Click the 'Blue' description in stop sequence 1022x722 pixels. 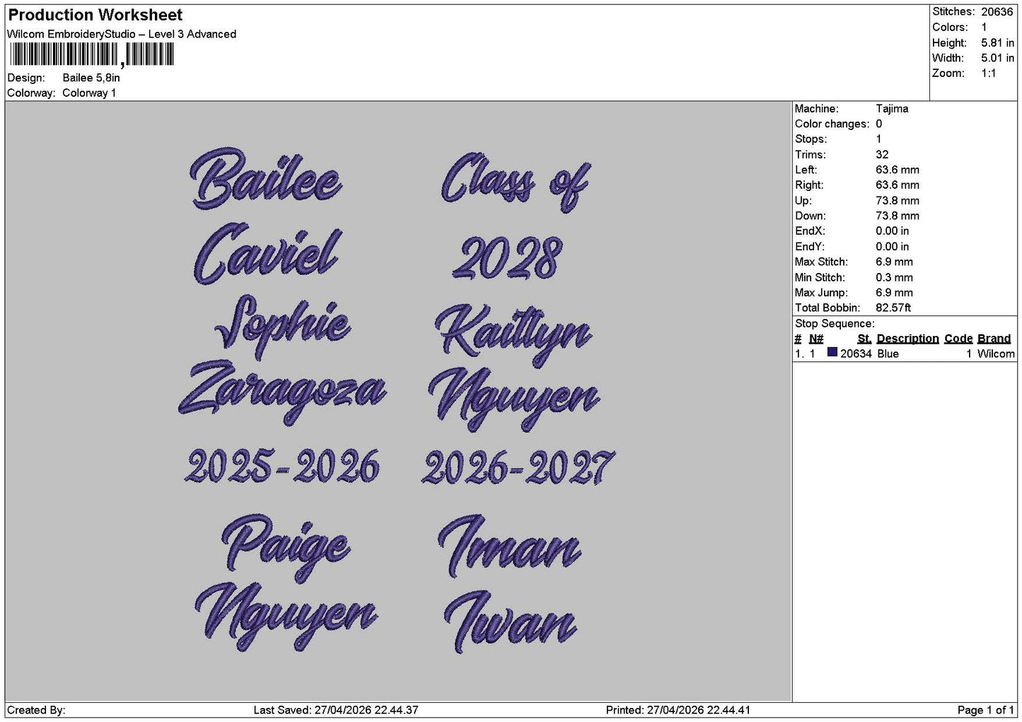(x=888, y=354)
